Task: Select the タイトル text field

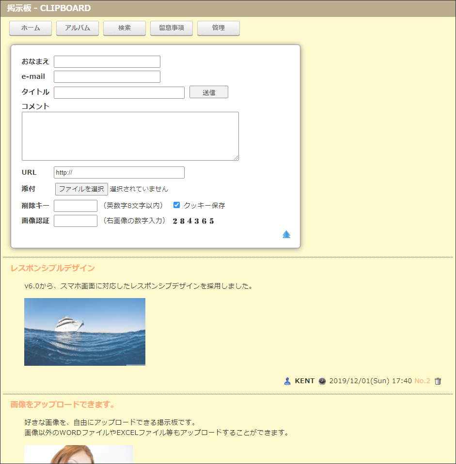Action: pyautogui.click(x=119, y=93)
